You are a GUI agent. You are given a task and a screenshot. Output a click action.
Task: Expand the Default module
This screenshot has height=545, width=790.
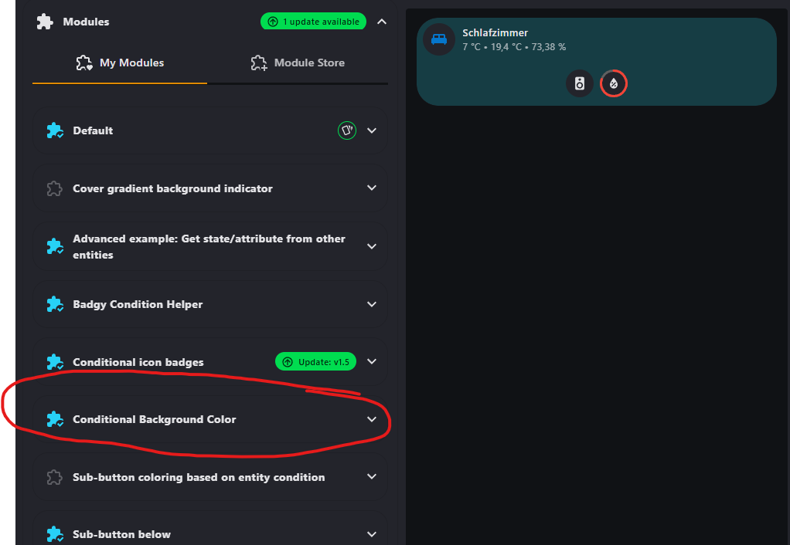(x=372, y=130)
